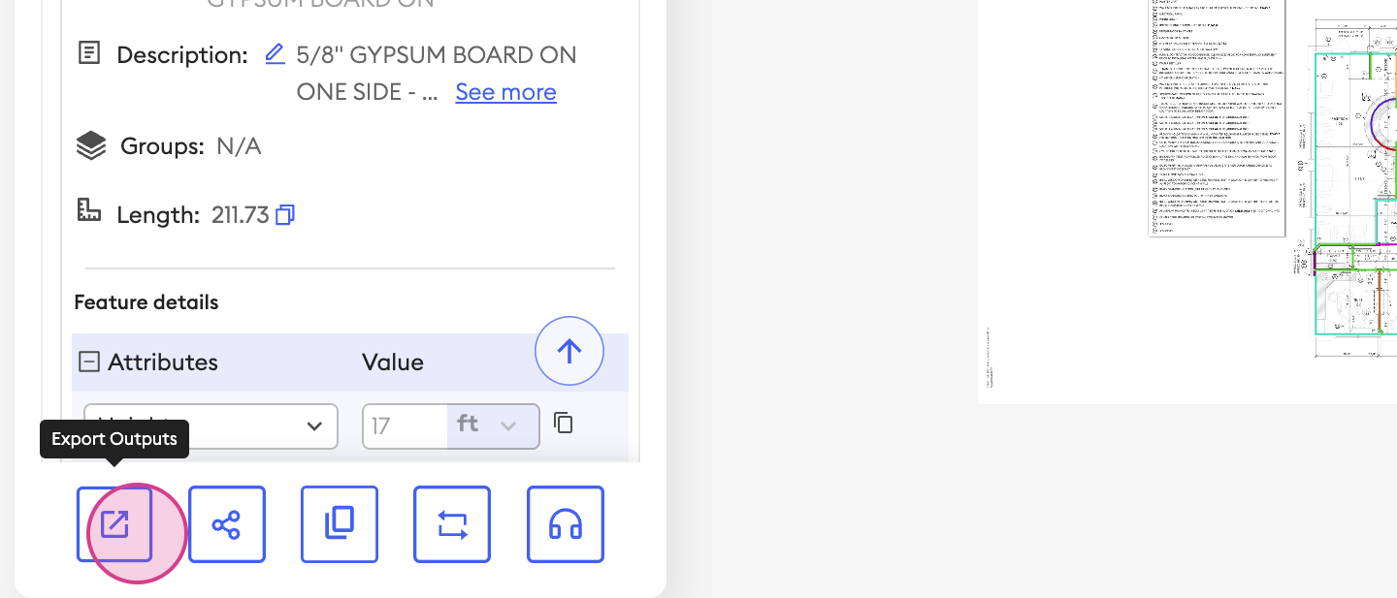Copy the Length value 211.73
This screenshot has width=1397, height=598.
coord(285,215)
